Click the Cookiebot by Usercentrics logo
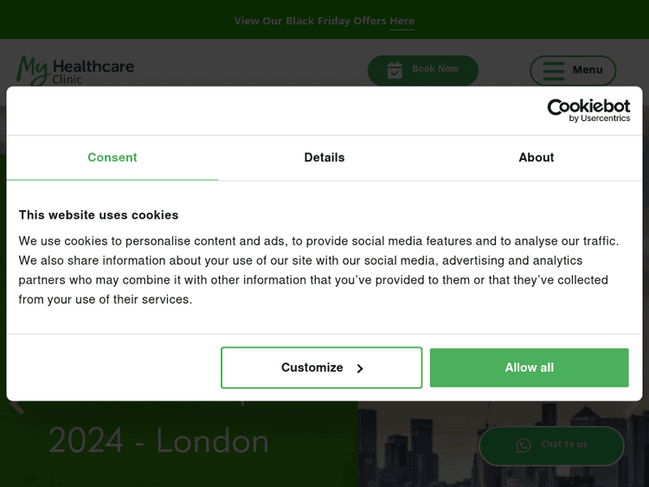 pos(588,111)
